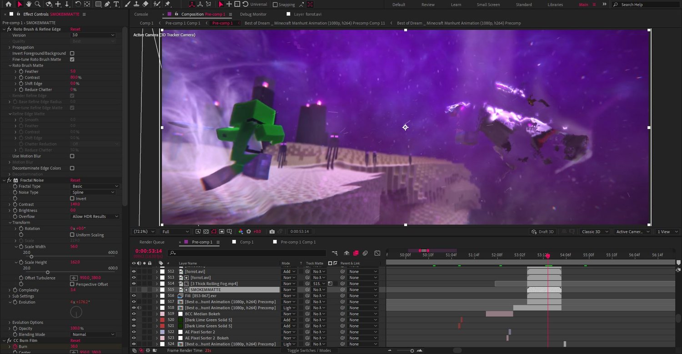Take a snapshot with camera icon
Image resolution: width=682 pixels, height=354 pixels.
[x=272, y=232]
